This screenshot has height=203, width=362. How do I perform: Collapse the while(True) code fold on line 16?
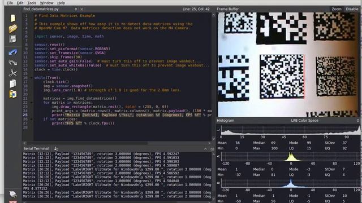click(x=32, y=78)
